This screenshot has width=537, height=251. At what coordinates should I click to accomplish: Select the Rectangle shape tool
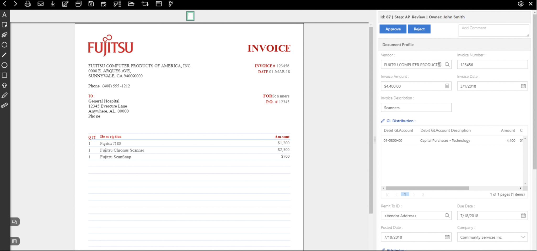pyautogui.click(x=4, y=75)
